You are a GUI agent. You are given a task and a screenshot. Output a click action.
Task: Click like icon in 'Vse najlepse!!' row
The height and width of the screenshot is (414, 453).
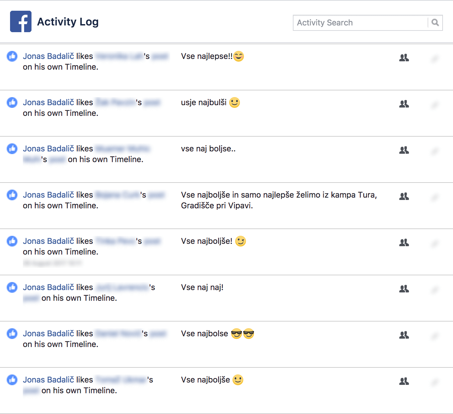click(x=12, y=56)
